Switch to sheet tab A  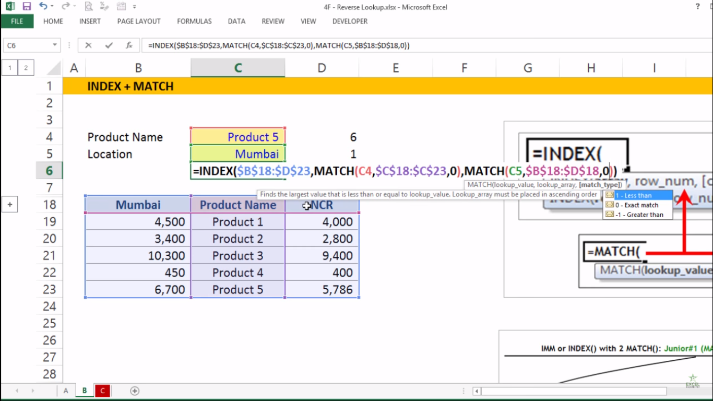66,391
